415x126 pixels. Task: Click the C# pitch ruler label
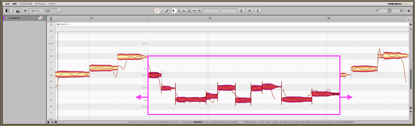(51, 87)
